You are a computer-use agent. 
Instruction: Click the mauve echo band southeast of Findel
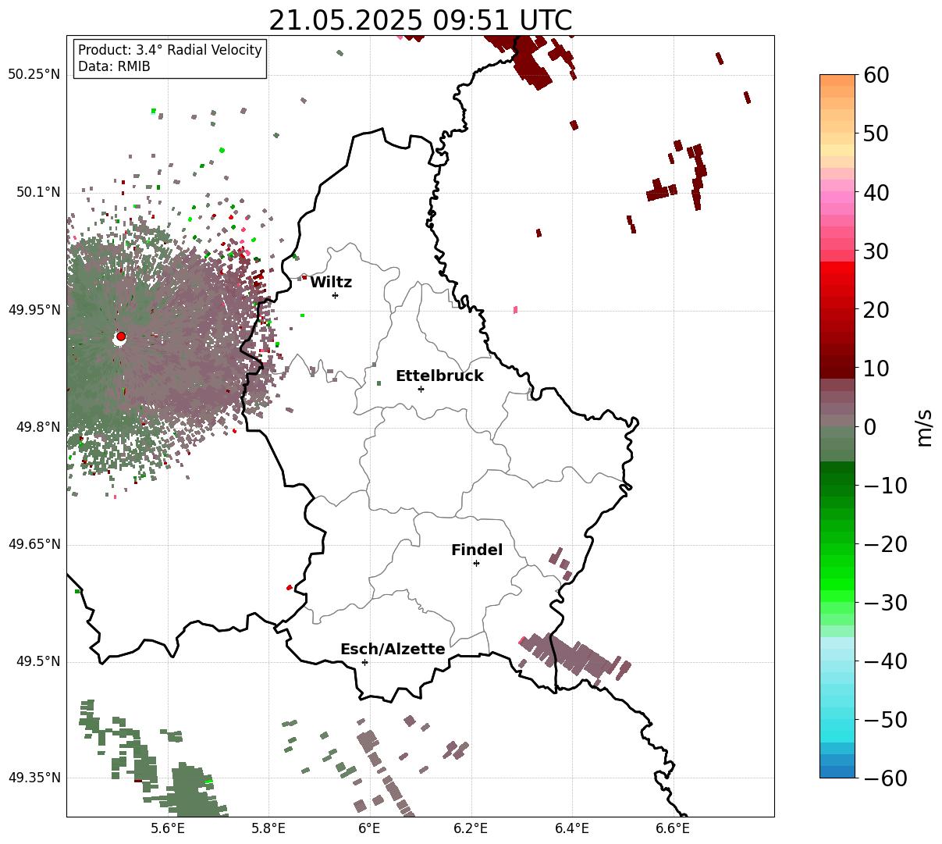coord(575,657)
